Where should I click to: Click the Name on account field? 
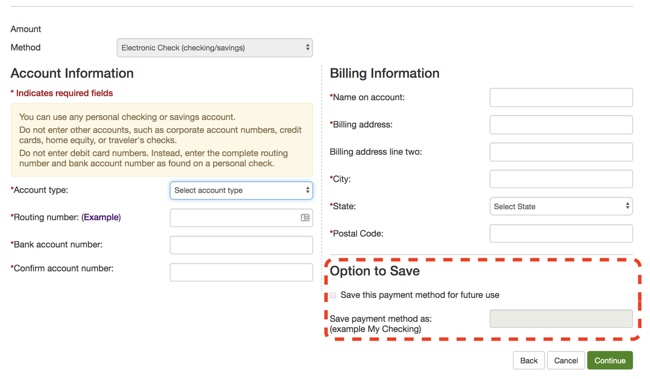point(561,97)
